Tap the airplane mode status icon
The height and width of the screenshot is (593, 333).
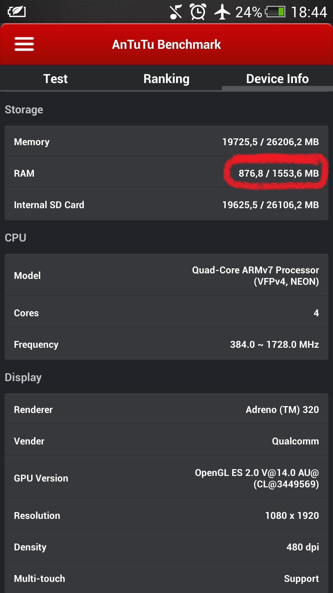[x=222, y=12]
